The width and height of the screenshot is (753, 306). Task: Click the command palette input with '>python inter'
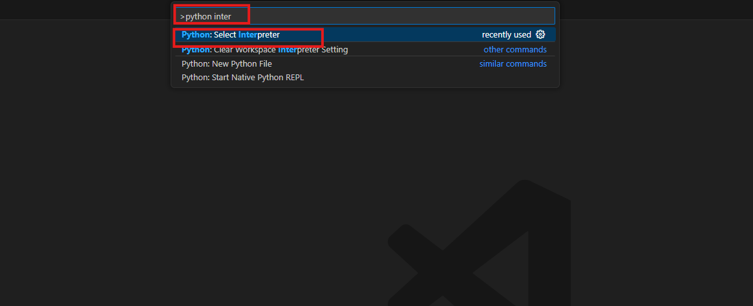(x=365, y=16)
